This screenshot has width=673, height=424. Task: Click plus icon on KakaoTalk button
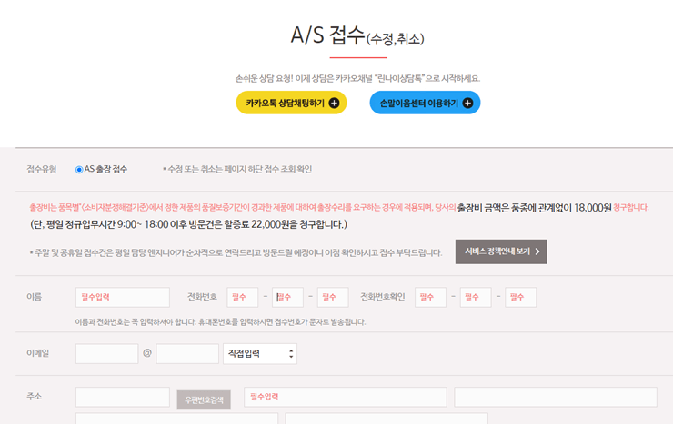click(x=334, y=103)
